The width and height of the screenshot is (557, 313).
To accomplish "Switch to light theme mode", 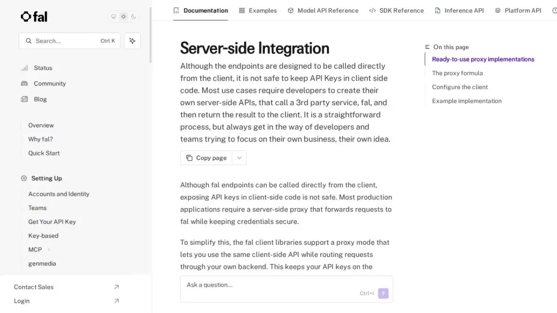I will pos(123,17).
